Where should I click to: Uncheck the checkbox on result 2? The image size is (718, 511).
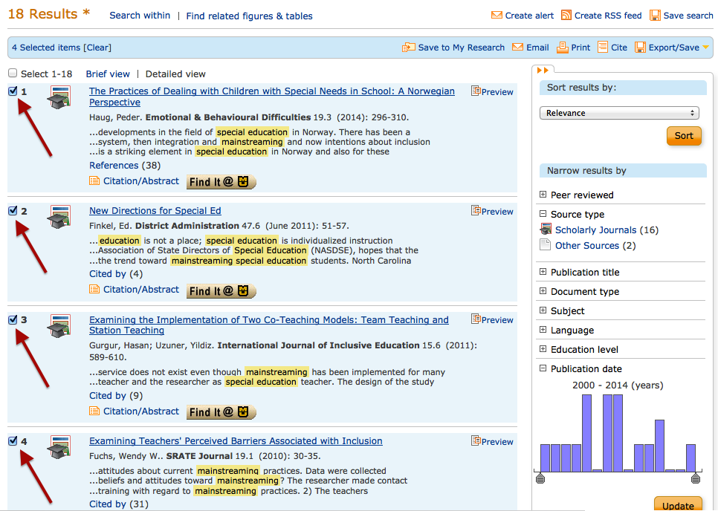point(12,211)
